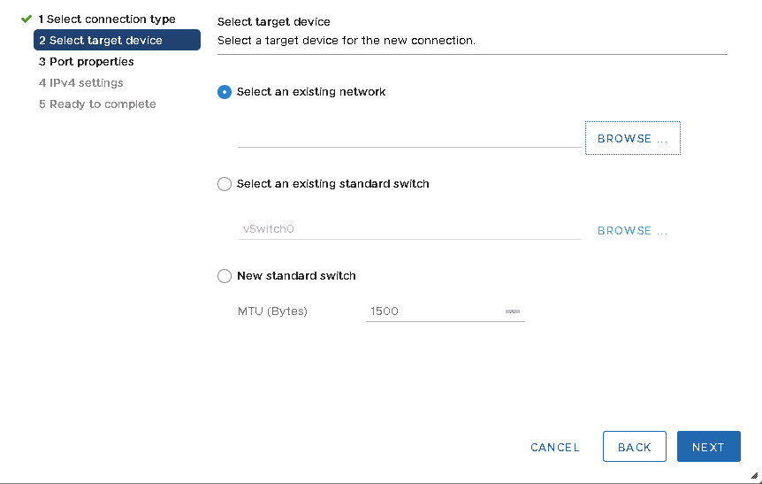This screenshot has height=484, width=762.
Task: Browse for an existing standard switch
Action: 632,230
